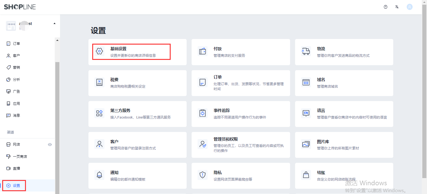Click the eye icon next to 网店
This screenshot has width=427, height=194.
point(50,144)
